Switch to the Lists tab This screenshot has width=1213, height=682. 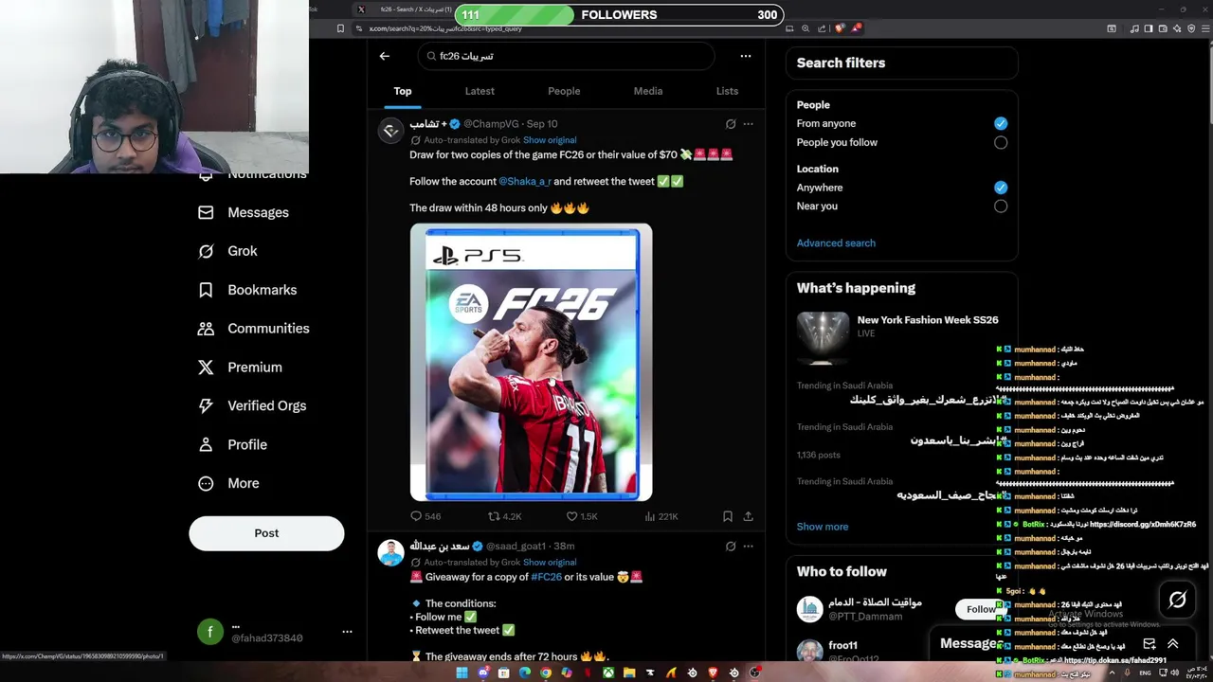(727, 91)
